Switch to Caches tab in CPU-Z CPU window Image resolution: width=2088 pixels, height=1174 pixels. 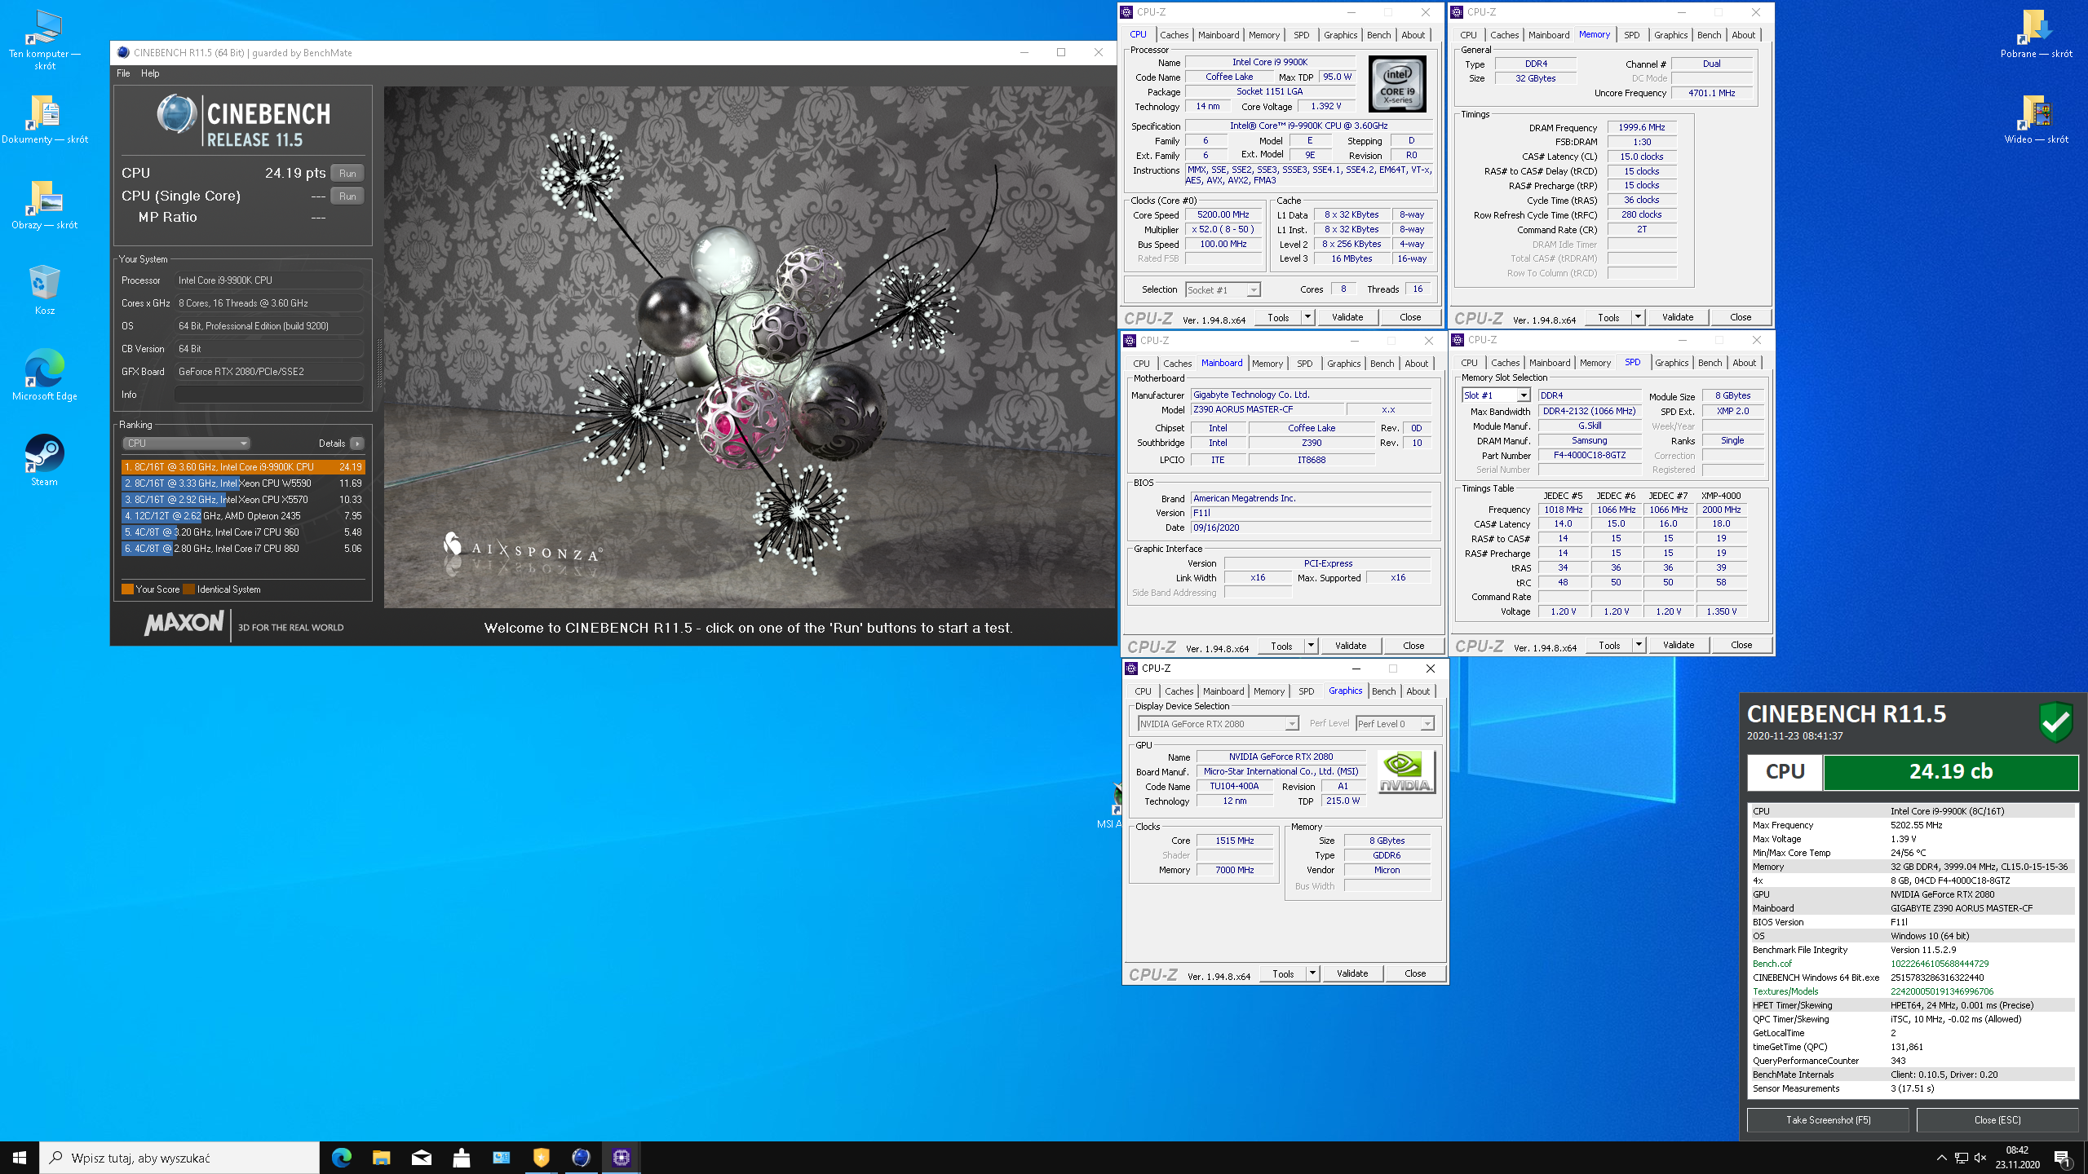[1174, 35]
